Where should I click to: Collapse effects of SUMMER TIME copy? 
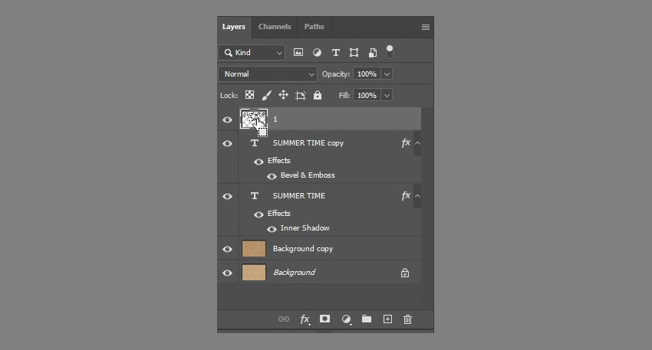coord(417,143)
